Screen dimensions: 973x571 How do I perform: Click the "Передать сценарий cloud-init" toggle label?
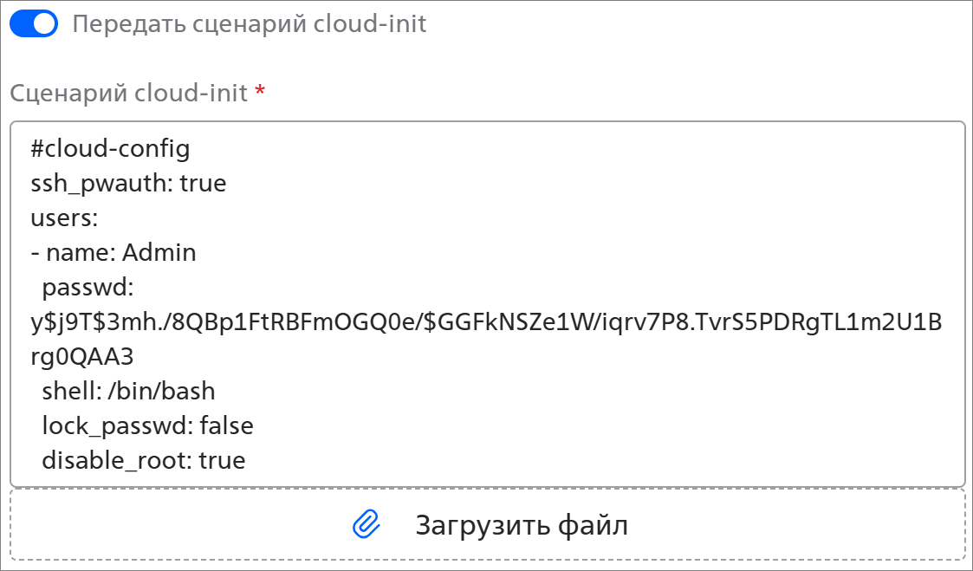(250, 24)
